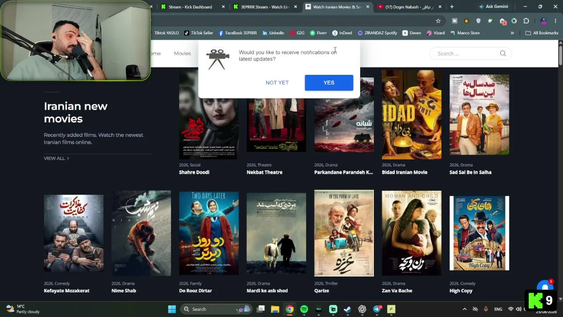The height and width of the screenshot is (317, 563).
Task: Click the Windows taskbar Search box
Action: 217,309
